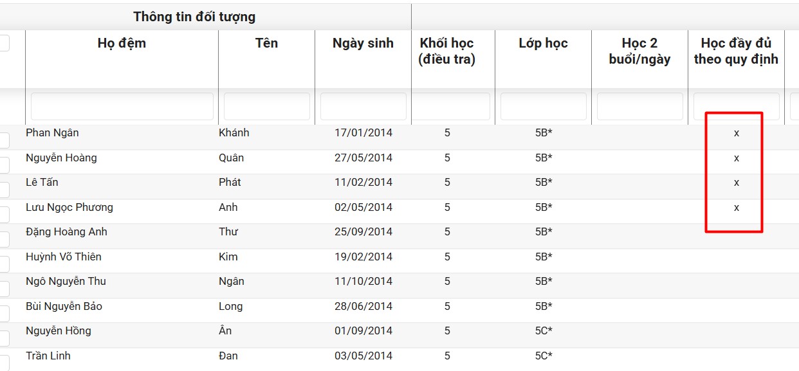
Task: Focus the Lớp học filter input
Action: pos(543,107)
